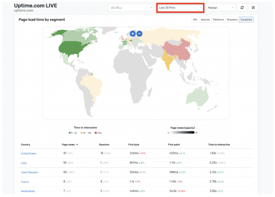Click the 3.05s Netherlands time to interactive
The image size is (275, 197).
point(213,191)
